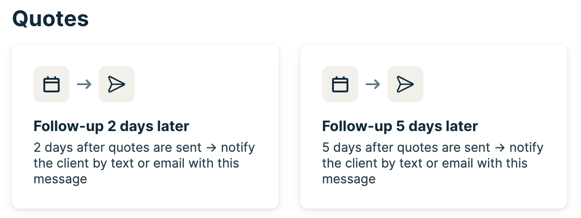The width and height of the screenshot is (581, 218).
Task: Click the arrow between icons in the 2-day card
Action: (x=84, y=84)
